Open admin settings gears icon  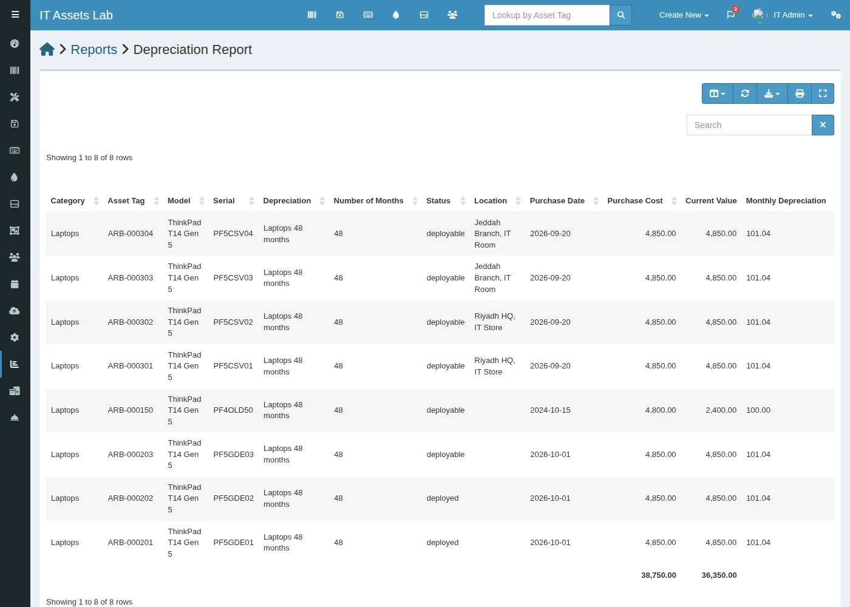click(836, 15)
